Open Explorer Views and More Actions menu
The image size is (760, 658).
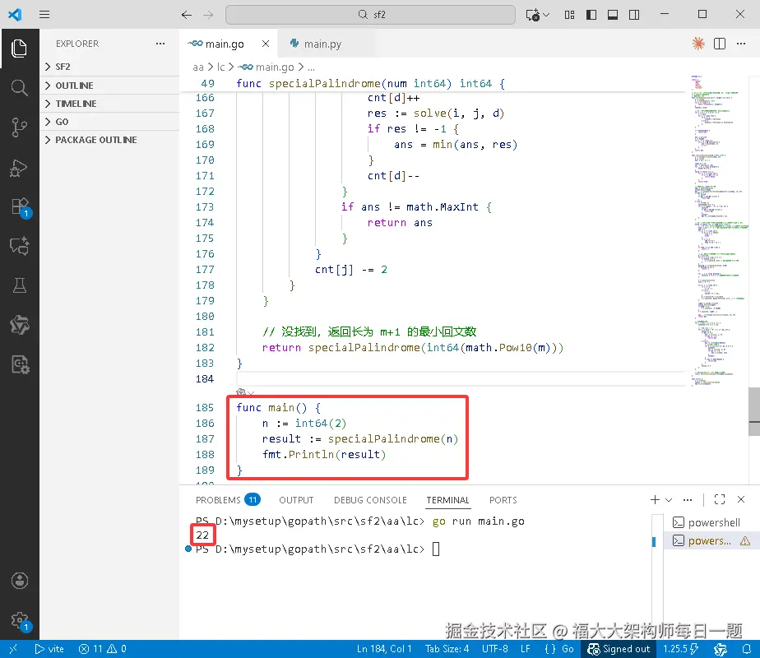[x=160, y=44]
